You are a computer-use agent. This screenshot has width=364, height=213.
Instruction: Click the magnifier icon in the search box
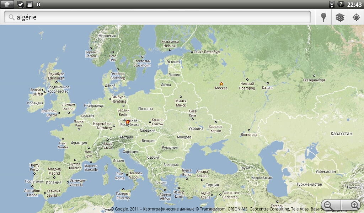[11, 17]
